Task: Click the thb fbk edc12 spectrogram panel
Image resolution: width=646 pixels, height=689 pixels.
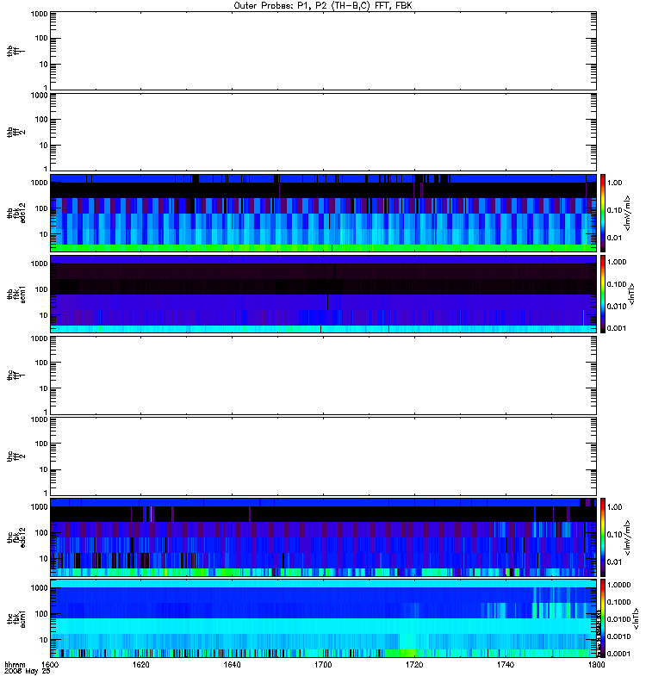Action: [x=323, y=213]
